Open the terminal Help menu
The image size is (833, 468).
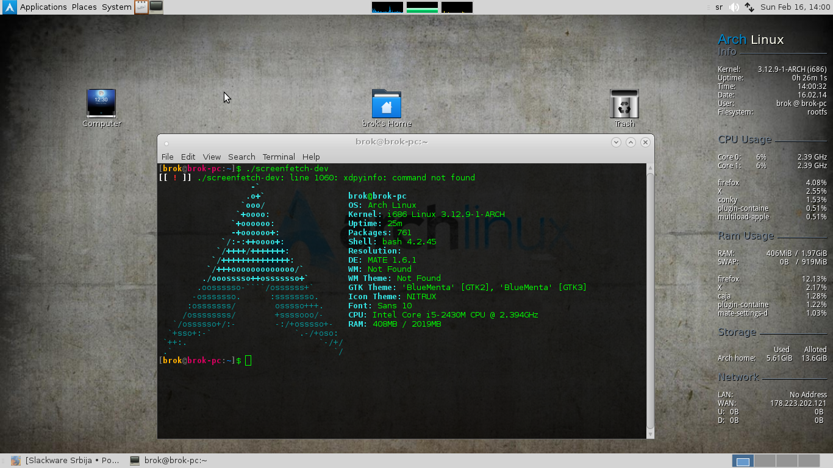(x=311, y=157)
